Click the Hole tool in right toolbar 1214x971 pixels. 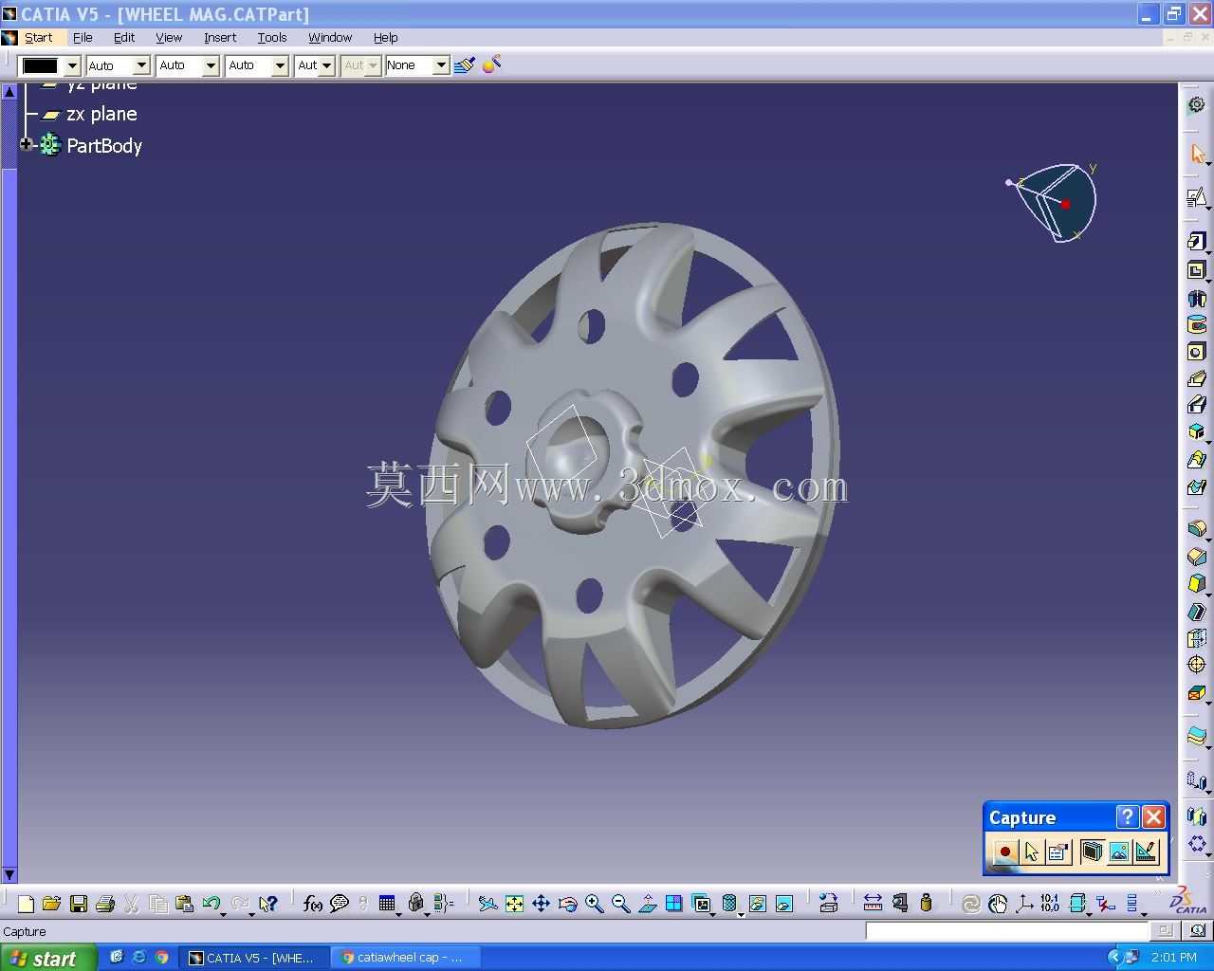point(1196,352)
